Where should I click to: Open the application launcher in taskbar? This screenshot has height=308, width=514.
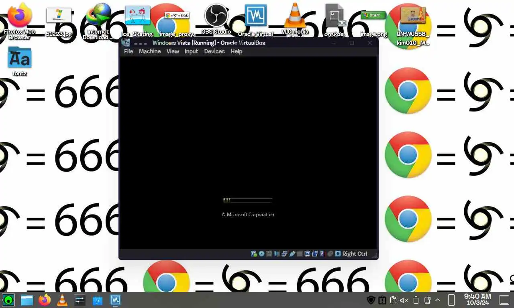pos(8,300)
